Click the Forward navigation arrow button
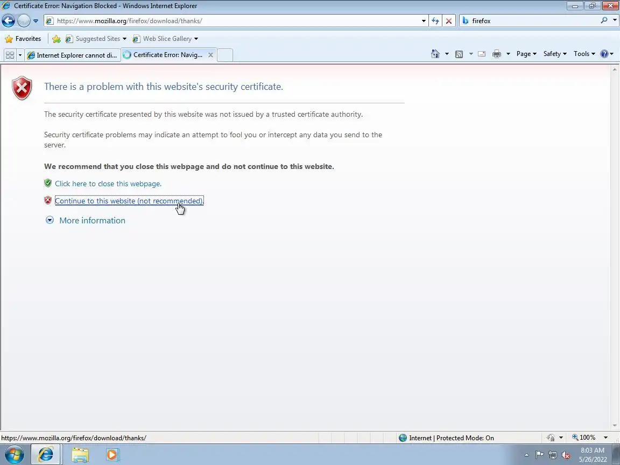Viewport: 620px width, 465px height. pyautogui.click(x=24, y=20)
